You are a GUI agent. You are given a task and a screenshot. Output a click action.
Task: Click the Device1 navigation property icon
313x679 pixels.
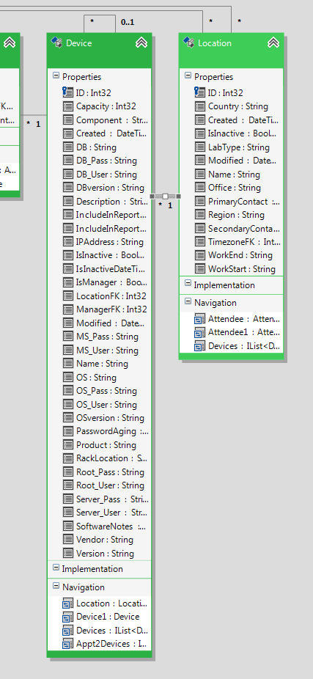tap(67, 617)
